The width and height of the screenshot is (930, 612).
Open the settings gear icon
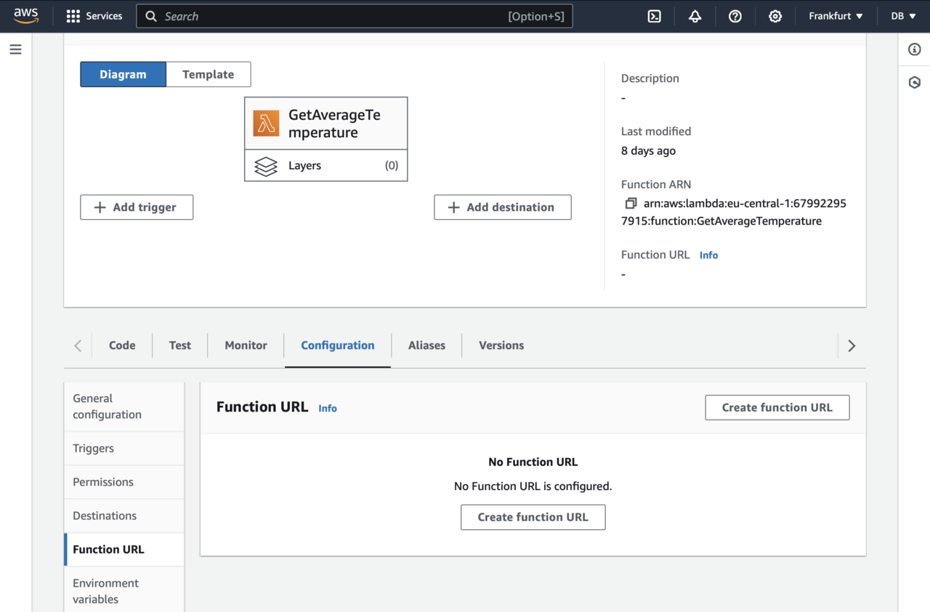775,16
